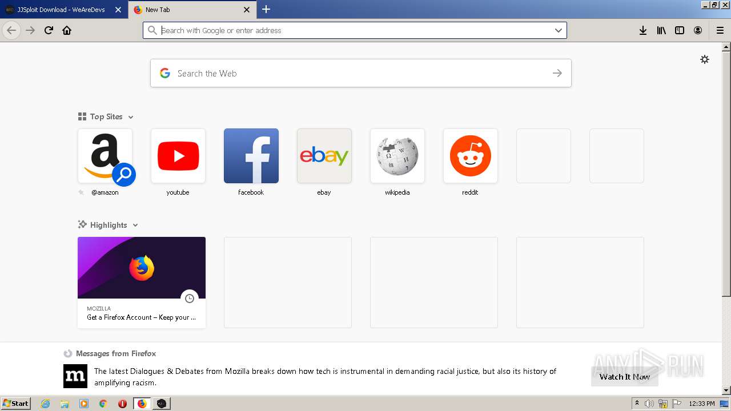The height and width of the screenshot is (411, 731).
Task: Open the Downloads panel arrow icon
Action: pyautogui.click(x=643, y=30)
